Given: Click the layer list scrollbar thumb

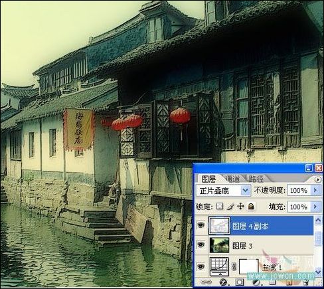Looking at the screenshot, I should point(318,238).
